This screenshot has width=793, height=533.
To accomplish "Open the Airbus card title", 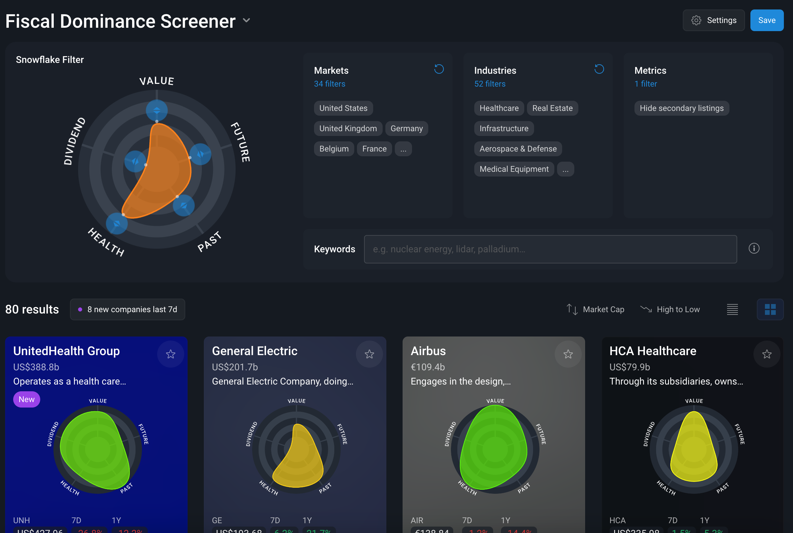I will point(428,351).
